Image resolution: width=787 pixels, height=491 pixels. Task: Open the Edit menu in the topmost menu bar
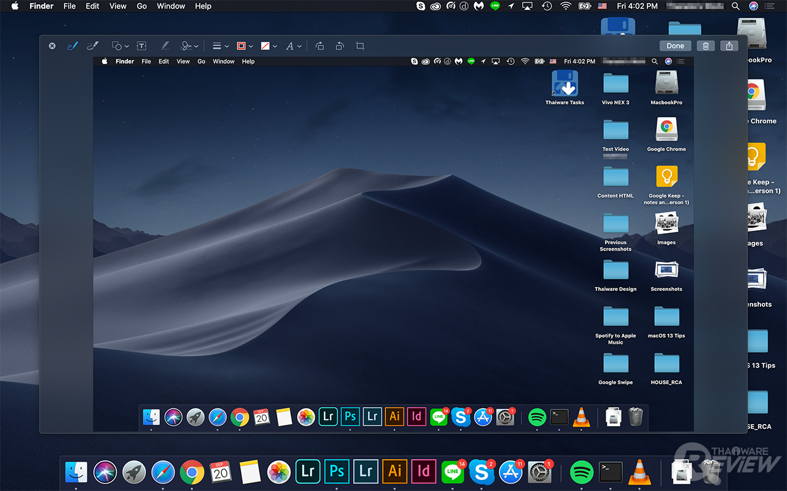pyautogui.click(x=92, y=6)
